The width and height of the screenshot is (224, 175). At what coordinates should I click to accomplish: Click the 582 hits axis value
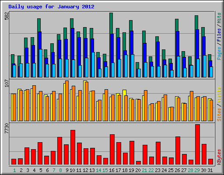click(x=7, y=16)
